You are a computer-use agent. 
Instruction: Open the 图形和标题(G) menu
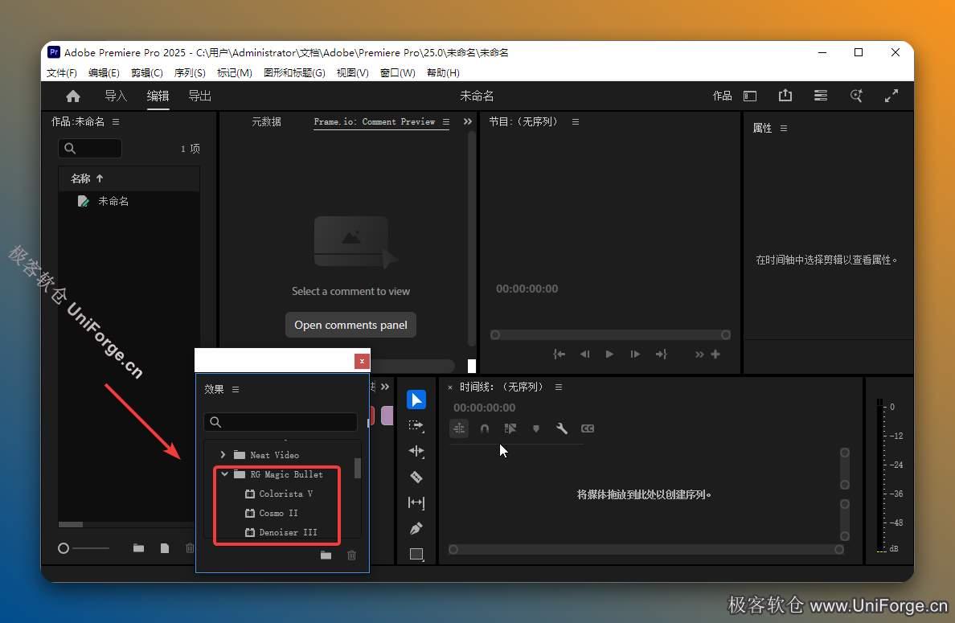pyautogui.click(x=294, y=72)
